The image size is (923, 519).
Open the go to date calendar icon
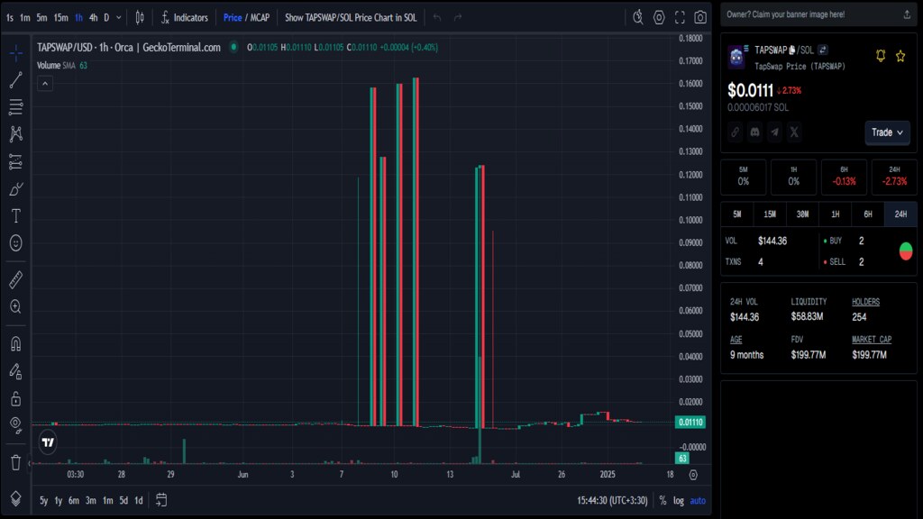click(x=161, y=500)
